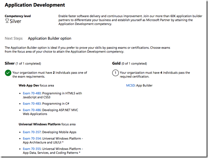208x158 pixels.
Task: Click the 'Programming in C#' text
Action: 56,103
